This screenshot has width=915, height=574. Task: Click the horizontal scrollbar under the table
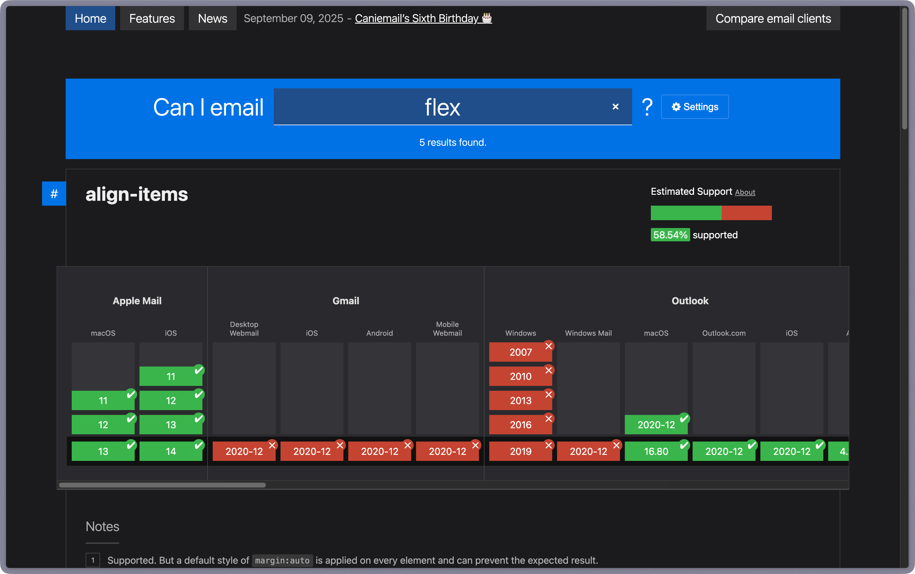(x=162, y=485)
